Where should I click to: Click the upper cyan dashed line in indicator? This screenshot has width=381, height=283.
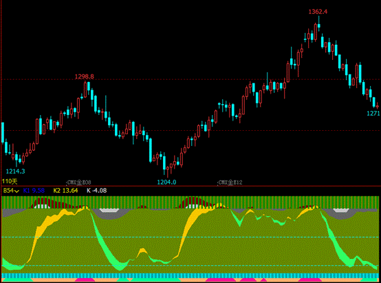click(x=190, y=237)
